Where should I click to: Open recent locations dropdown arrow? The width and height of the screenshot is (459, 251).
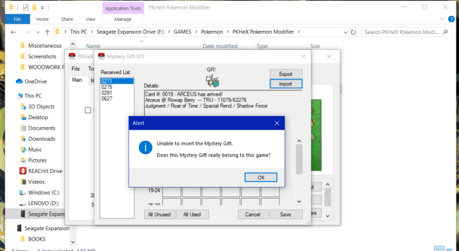38,32
